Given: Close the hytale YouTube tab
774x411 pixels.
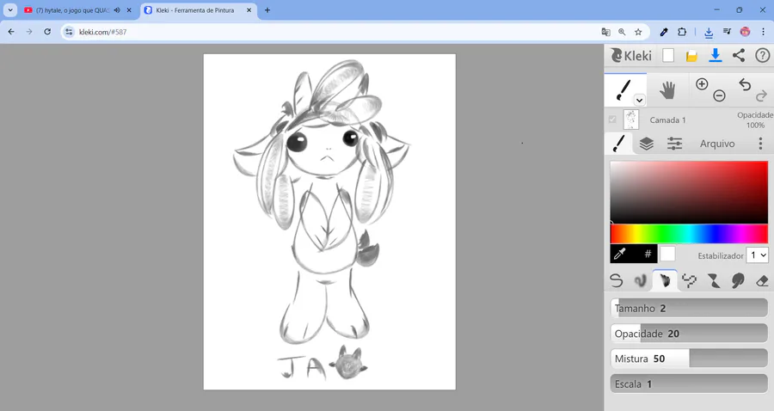Looking at the screenshot, I should point(129,9).
